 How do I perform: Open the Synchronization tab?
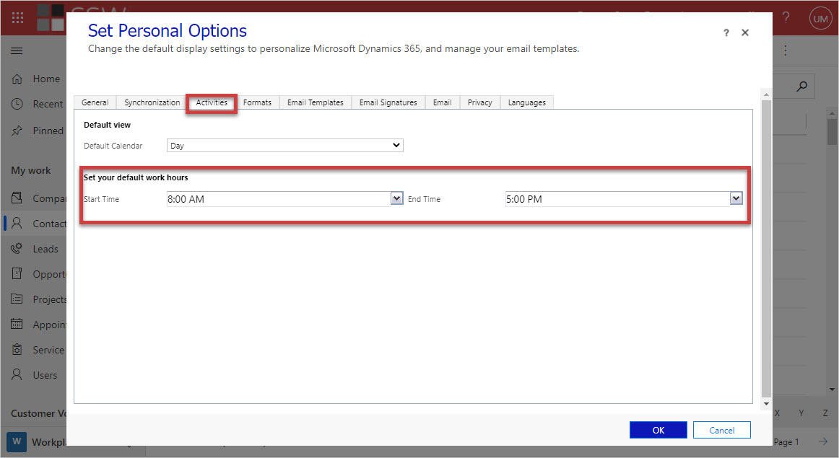point(152,102)
